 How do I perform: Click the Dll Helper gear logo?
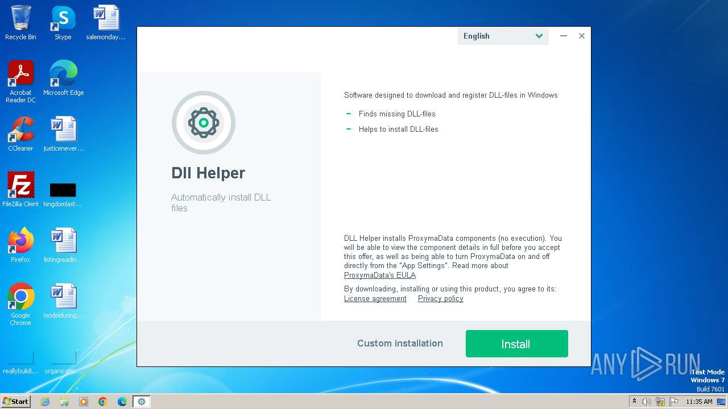coord(204,123)
